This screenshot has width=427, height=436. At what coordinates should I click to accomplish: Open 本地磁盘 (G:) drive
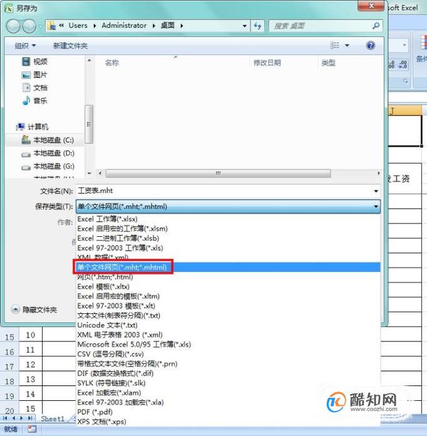point(48,166)
